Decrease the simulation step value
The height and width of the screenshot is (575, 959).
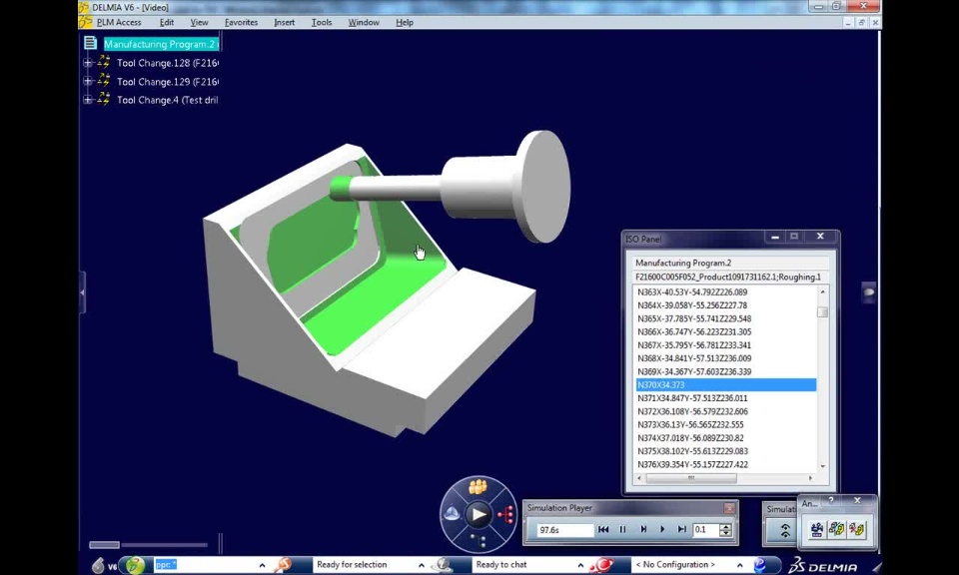726,533
